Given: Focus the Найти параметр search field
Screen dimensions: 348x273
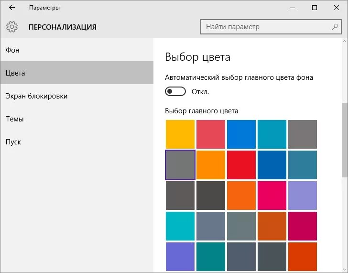Looking at the screenshot, I should [x=271, y=27].
